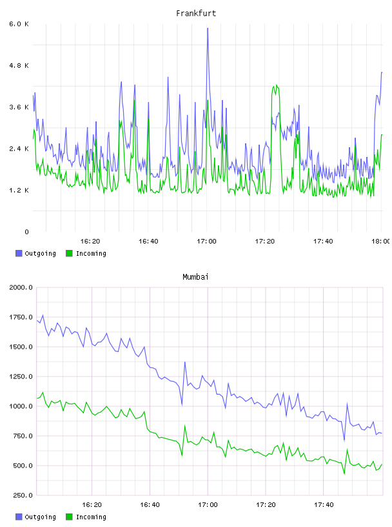Image resolution: width=392 pixels, height=527 pixels.
Task: Click the 6.0 K axis label on Frankfurt
Action: click(19, 24)
